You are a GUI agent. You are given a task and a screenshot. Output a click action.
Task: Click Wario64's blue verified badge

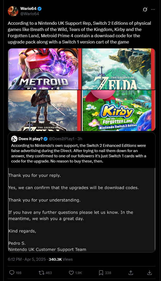[x=40, y=8]
